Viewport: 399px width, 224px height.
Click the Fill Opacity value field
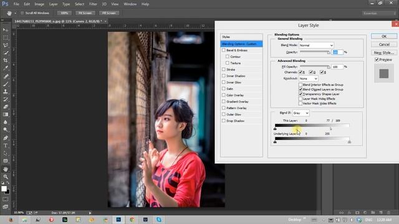[337, 67]
